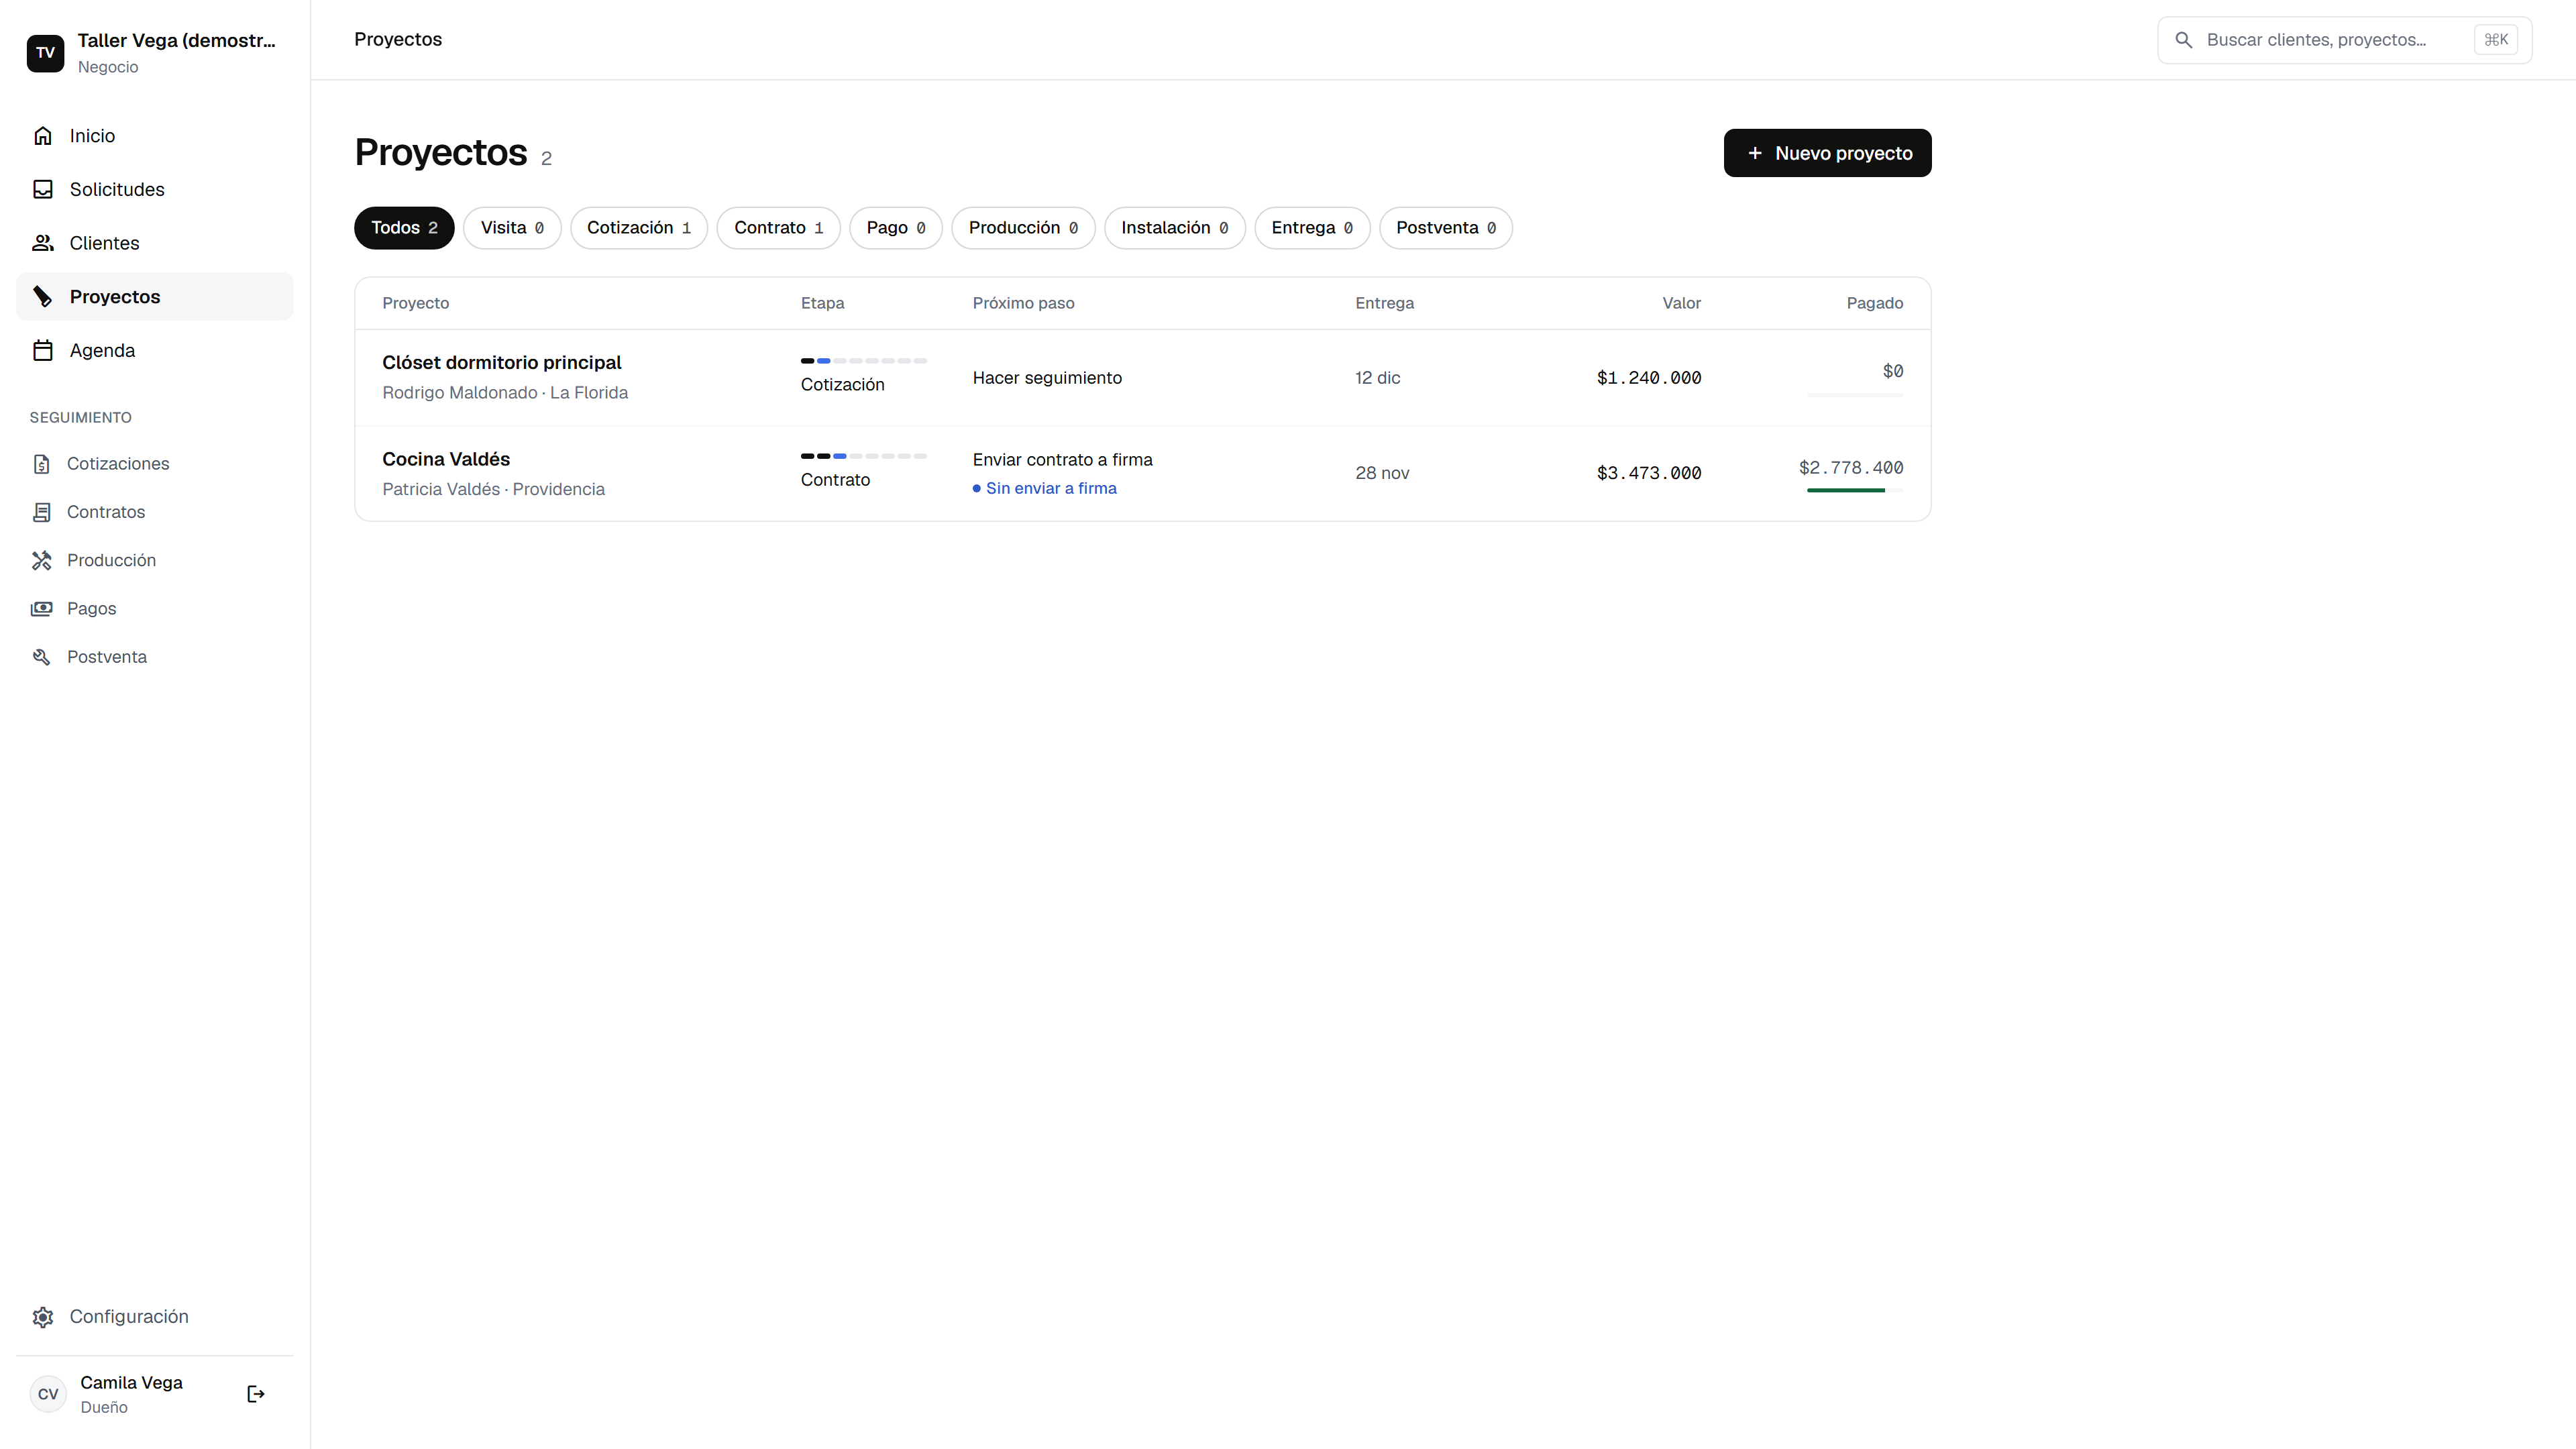
Task: Click the Sin enviar a firma status
Action: click(x=1045, y=488)
